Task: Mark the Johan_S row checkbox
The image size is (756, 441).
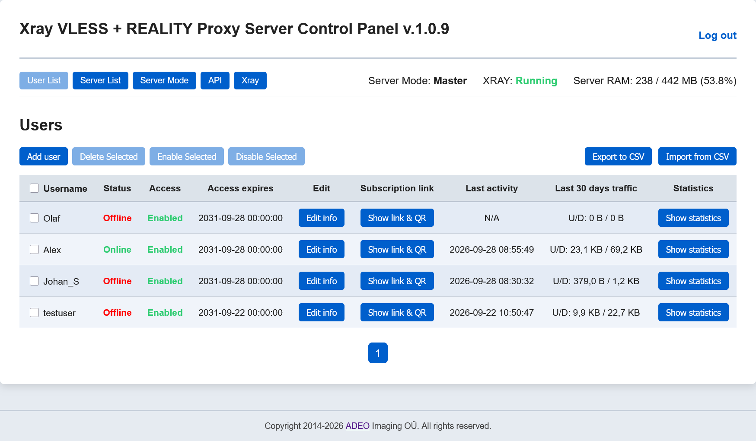Action: [35, 281]
